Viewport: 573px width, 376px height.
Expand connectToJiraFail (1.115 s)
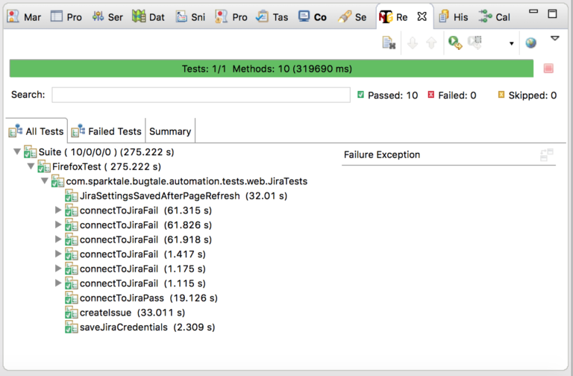tap(57, 283)
